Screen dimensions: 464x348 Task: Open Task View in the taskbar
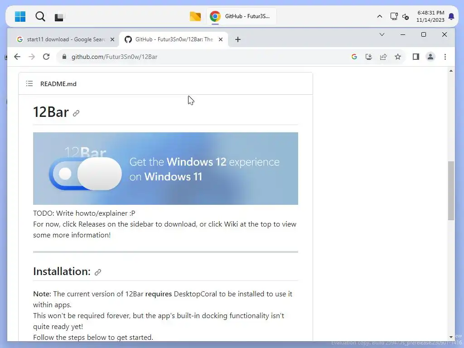tap(59, 17)
